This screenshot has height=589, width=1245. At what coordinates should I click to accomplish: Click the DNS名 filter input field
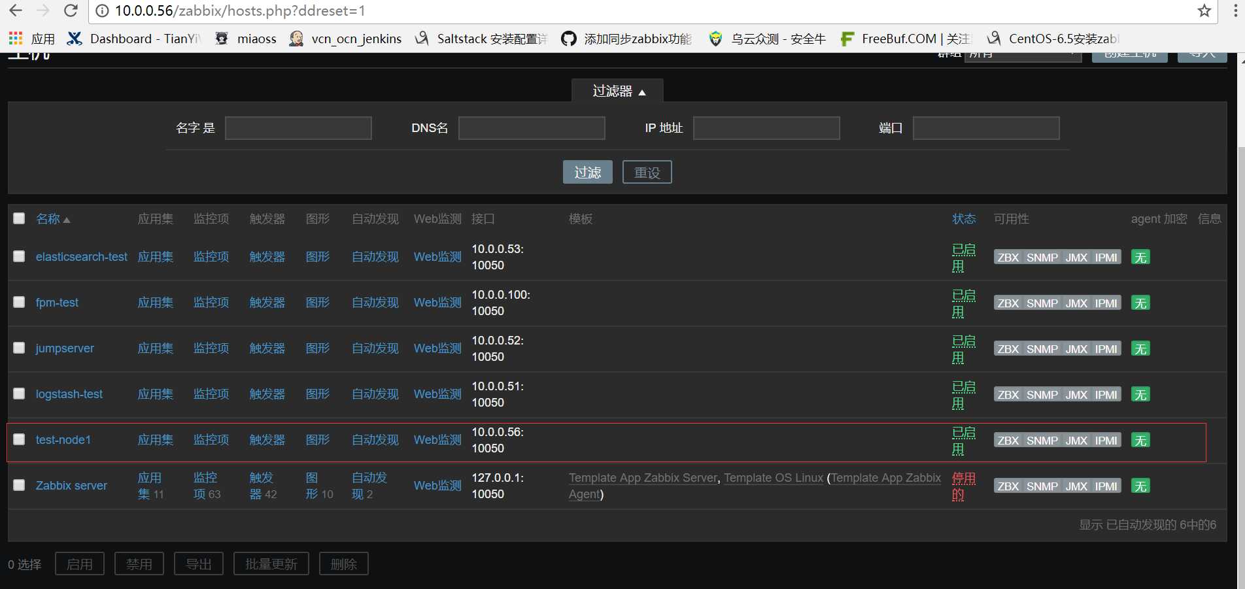coord(532,128)
